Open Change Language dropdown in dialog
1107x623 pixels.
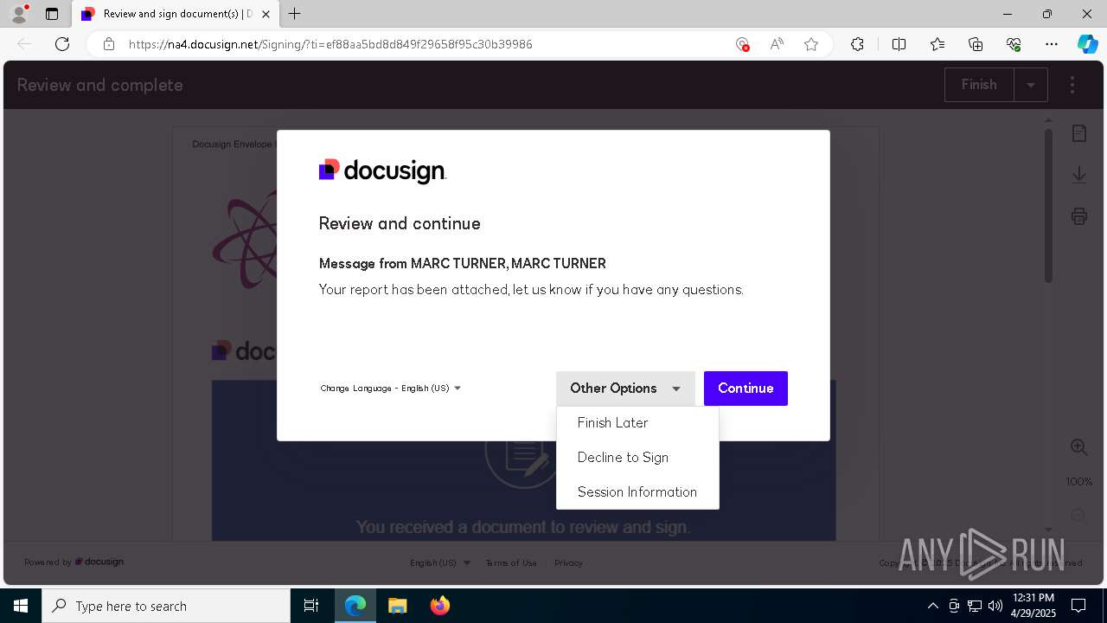pyautogui.click(x=391, y=389)
